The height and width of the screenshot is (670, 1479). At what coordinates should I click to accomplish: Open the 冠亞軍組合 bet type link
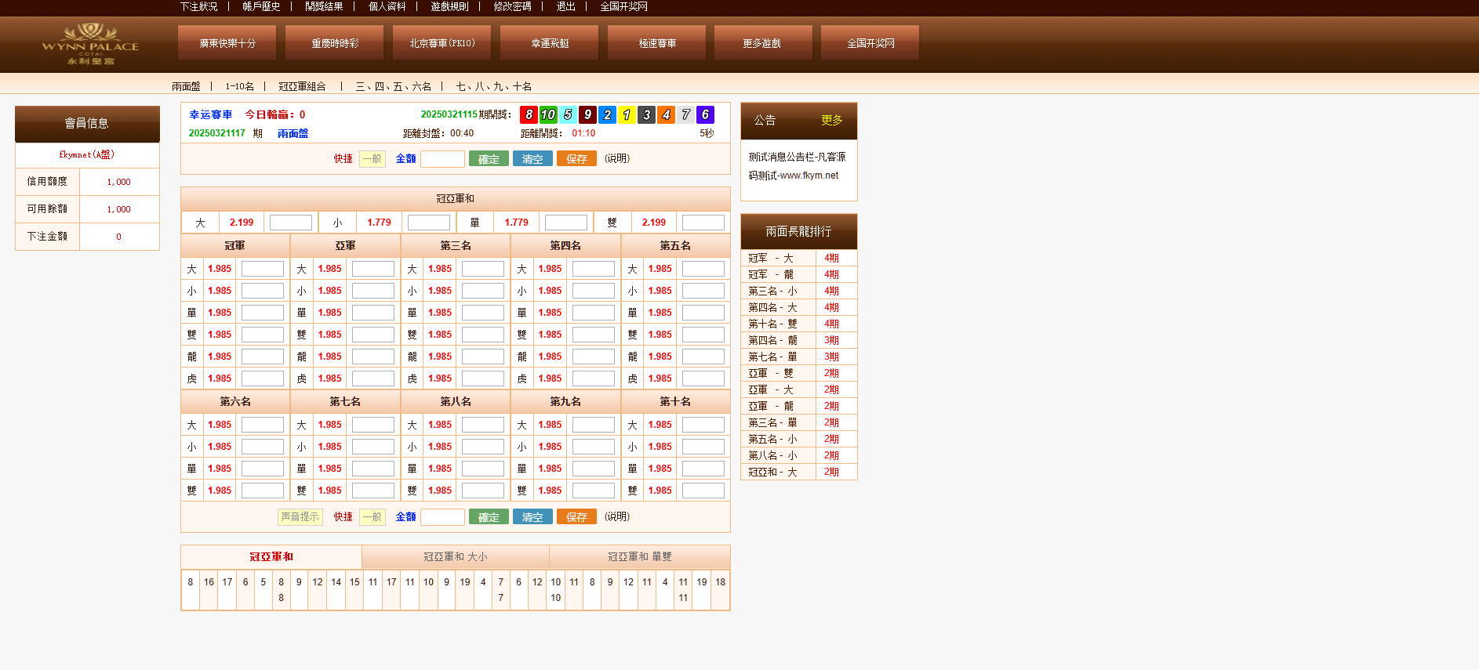(302, 86)
